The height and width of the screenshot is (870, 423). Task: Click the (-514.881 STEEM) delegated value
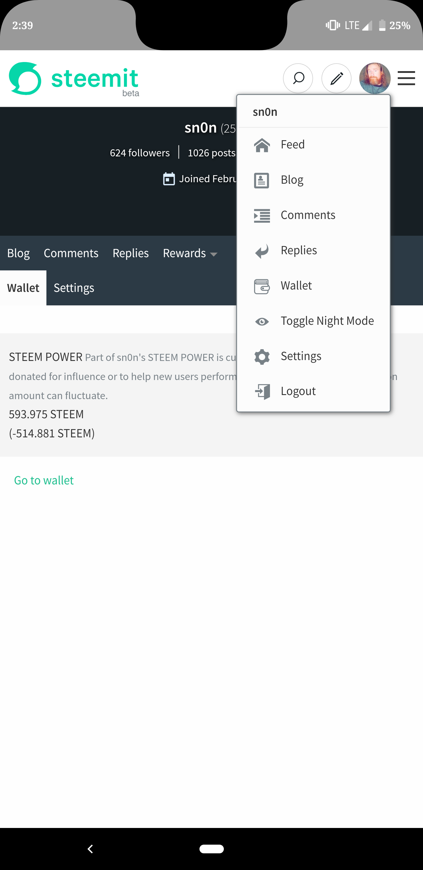[x=52, y=433]
